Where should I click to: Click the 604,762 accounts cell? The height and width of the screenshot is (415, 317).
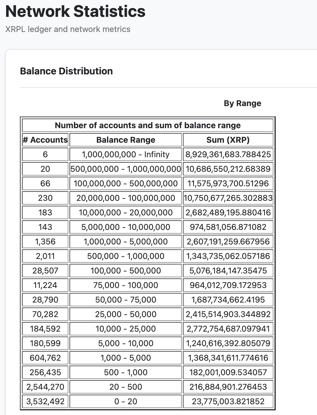point(45,358)
